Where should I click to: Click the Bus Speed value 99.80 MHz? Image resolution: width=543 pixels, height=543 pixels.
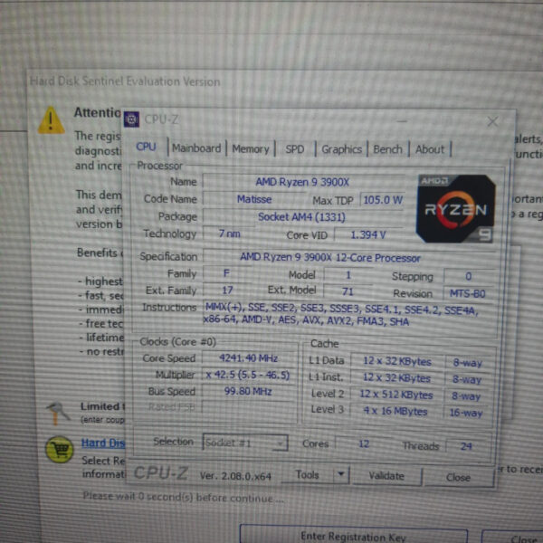[x=248, y=392]
